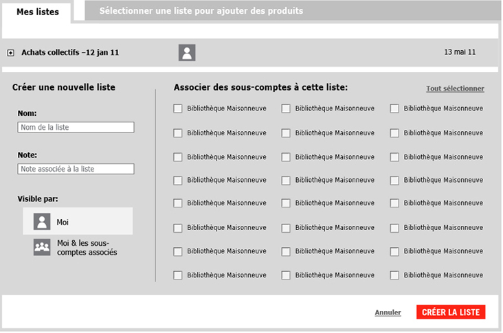Image resolution: width=503 pixels, height=333 pixels.
Task: Expand the Achats collectifs list
Action: [x=11, y=53]
